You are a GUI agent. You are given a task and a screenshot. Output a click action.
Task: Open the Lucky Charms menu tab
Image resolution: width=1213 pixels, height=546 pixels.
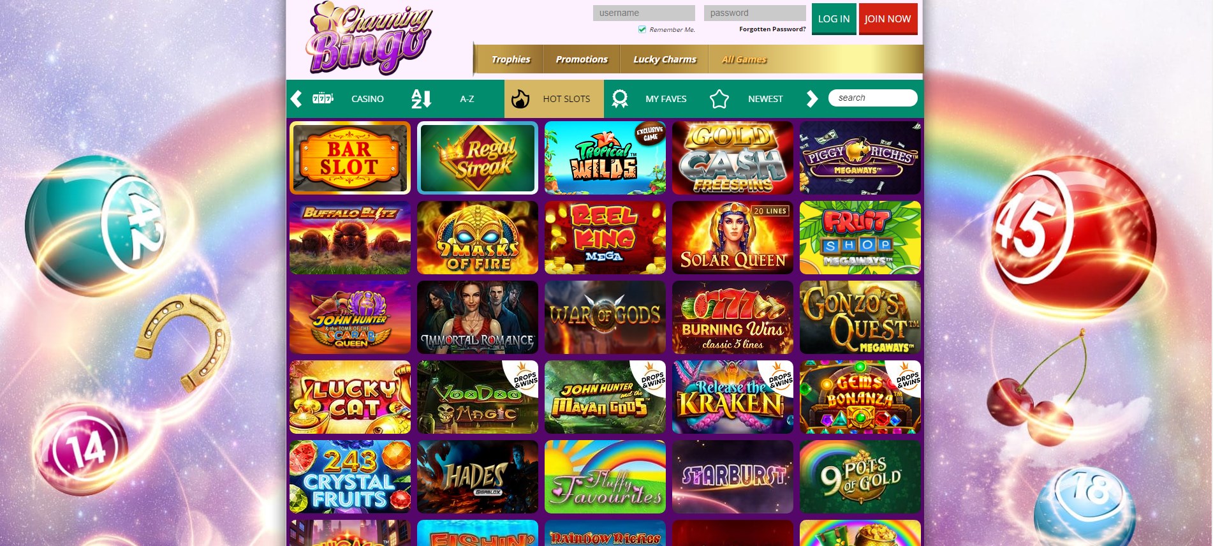(x=665, y=59)
